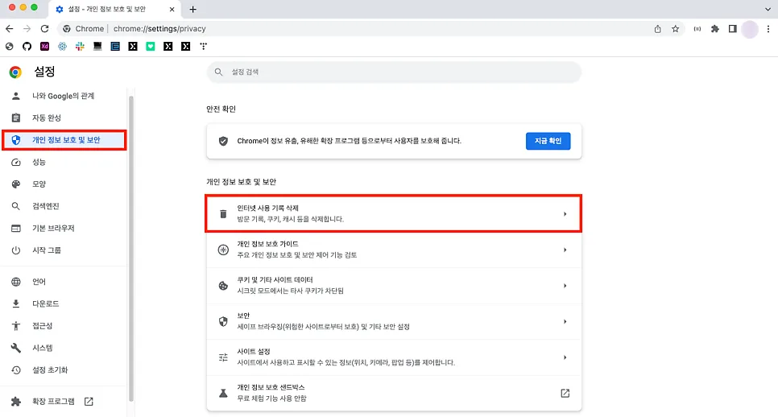Click the chrome://settings/privacy URL field

click(x=159, y=29)
